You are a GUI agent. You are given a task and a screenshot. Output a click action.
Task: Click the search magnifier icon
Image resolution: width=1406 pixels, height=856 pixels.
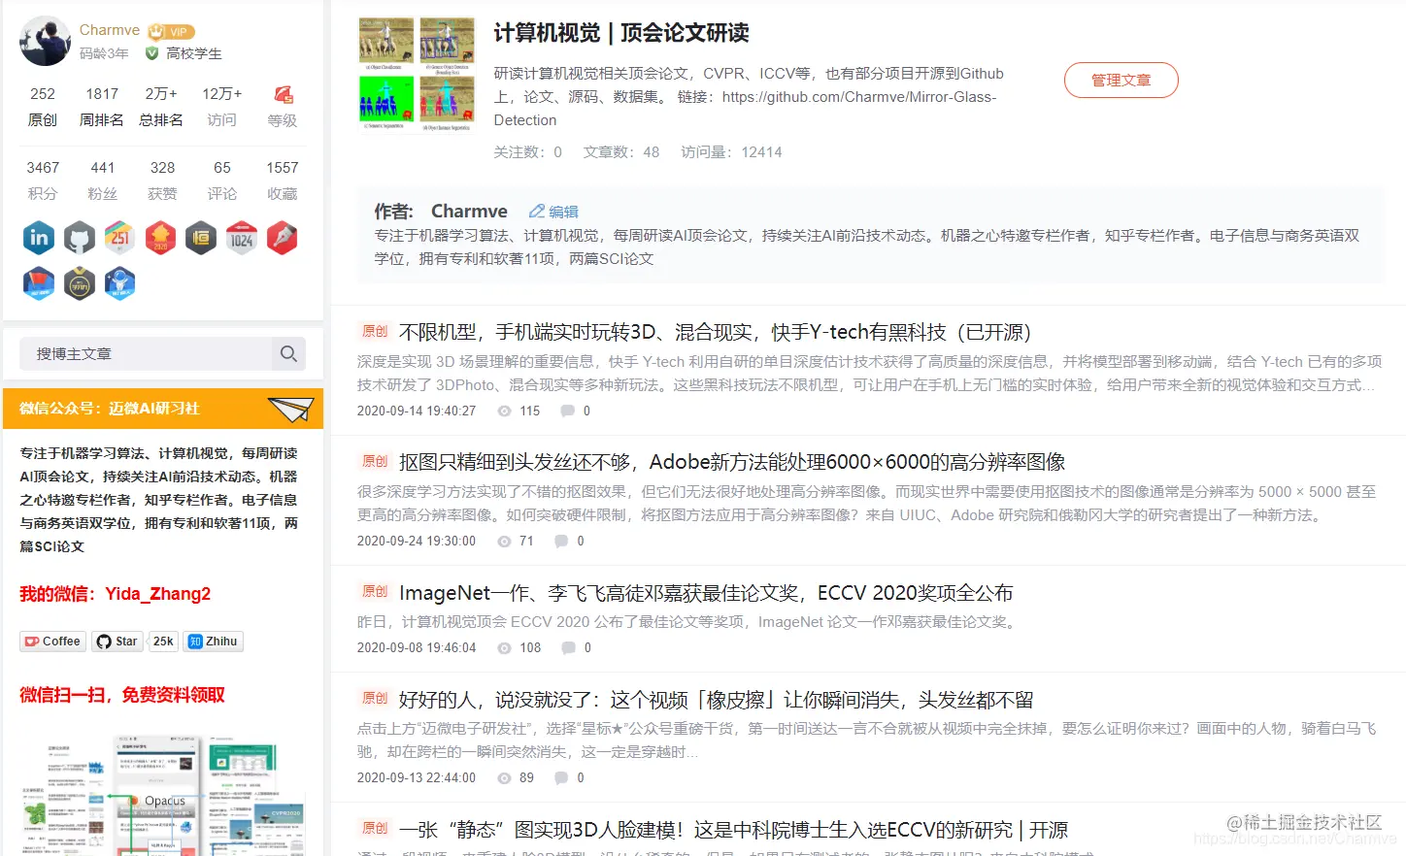click(x=287, y=353)
